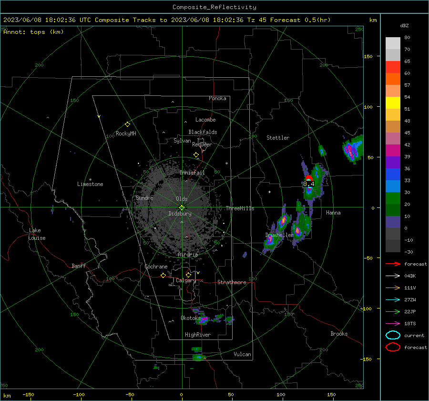Click the yellow diamond marker above RedDeer

point(196,155)
